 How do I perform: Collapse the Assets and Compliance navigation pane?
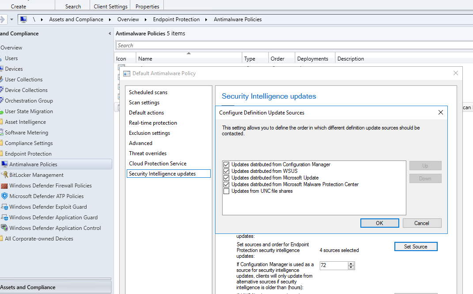coord(110,34)
